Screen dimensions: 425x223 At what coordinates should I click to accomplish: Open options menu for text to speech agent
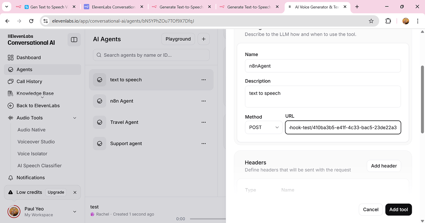204,79
